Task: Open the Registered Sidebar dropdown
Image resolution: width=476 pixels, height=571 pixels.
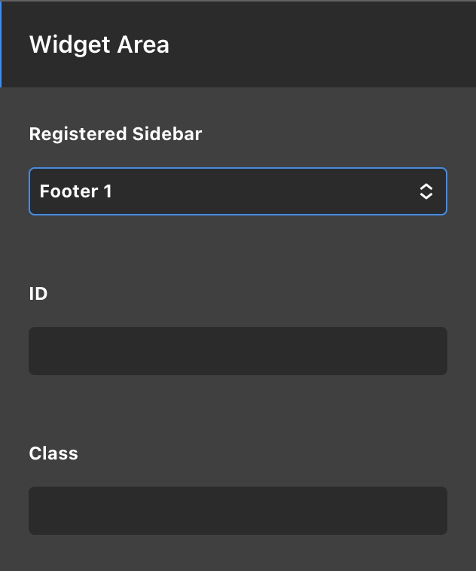Action: pyautogui.click(x=238, y=191)
